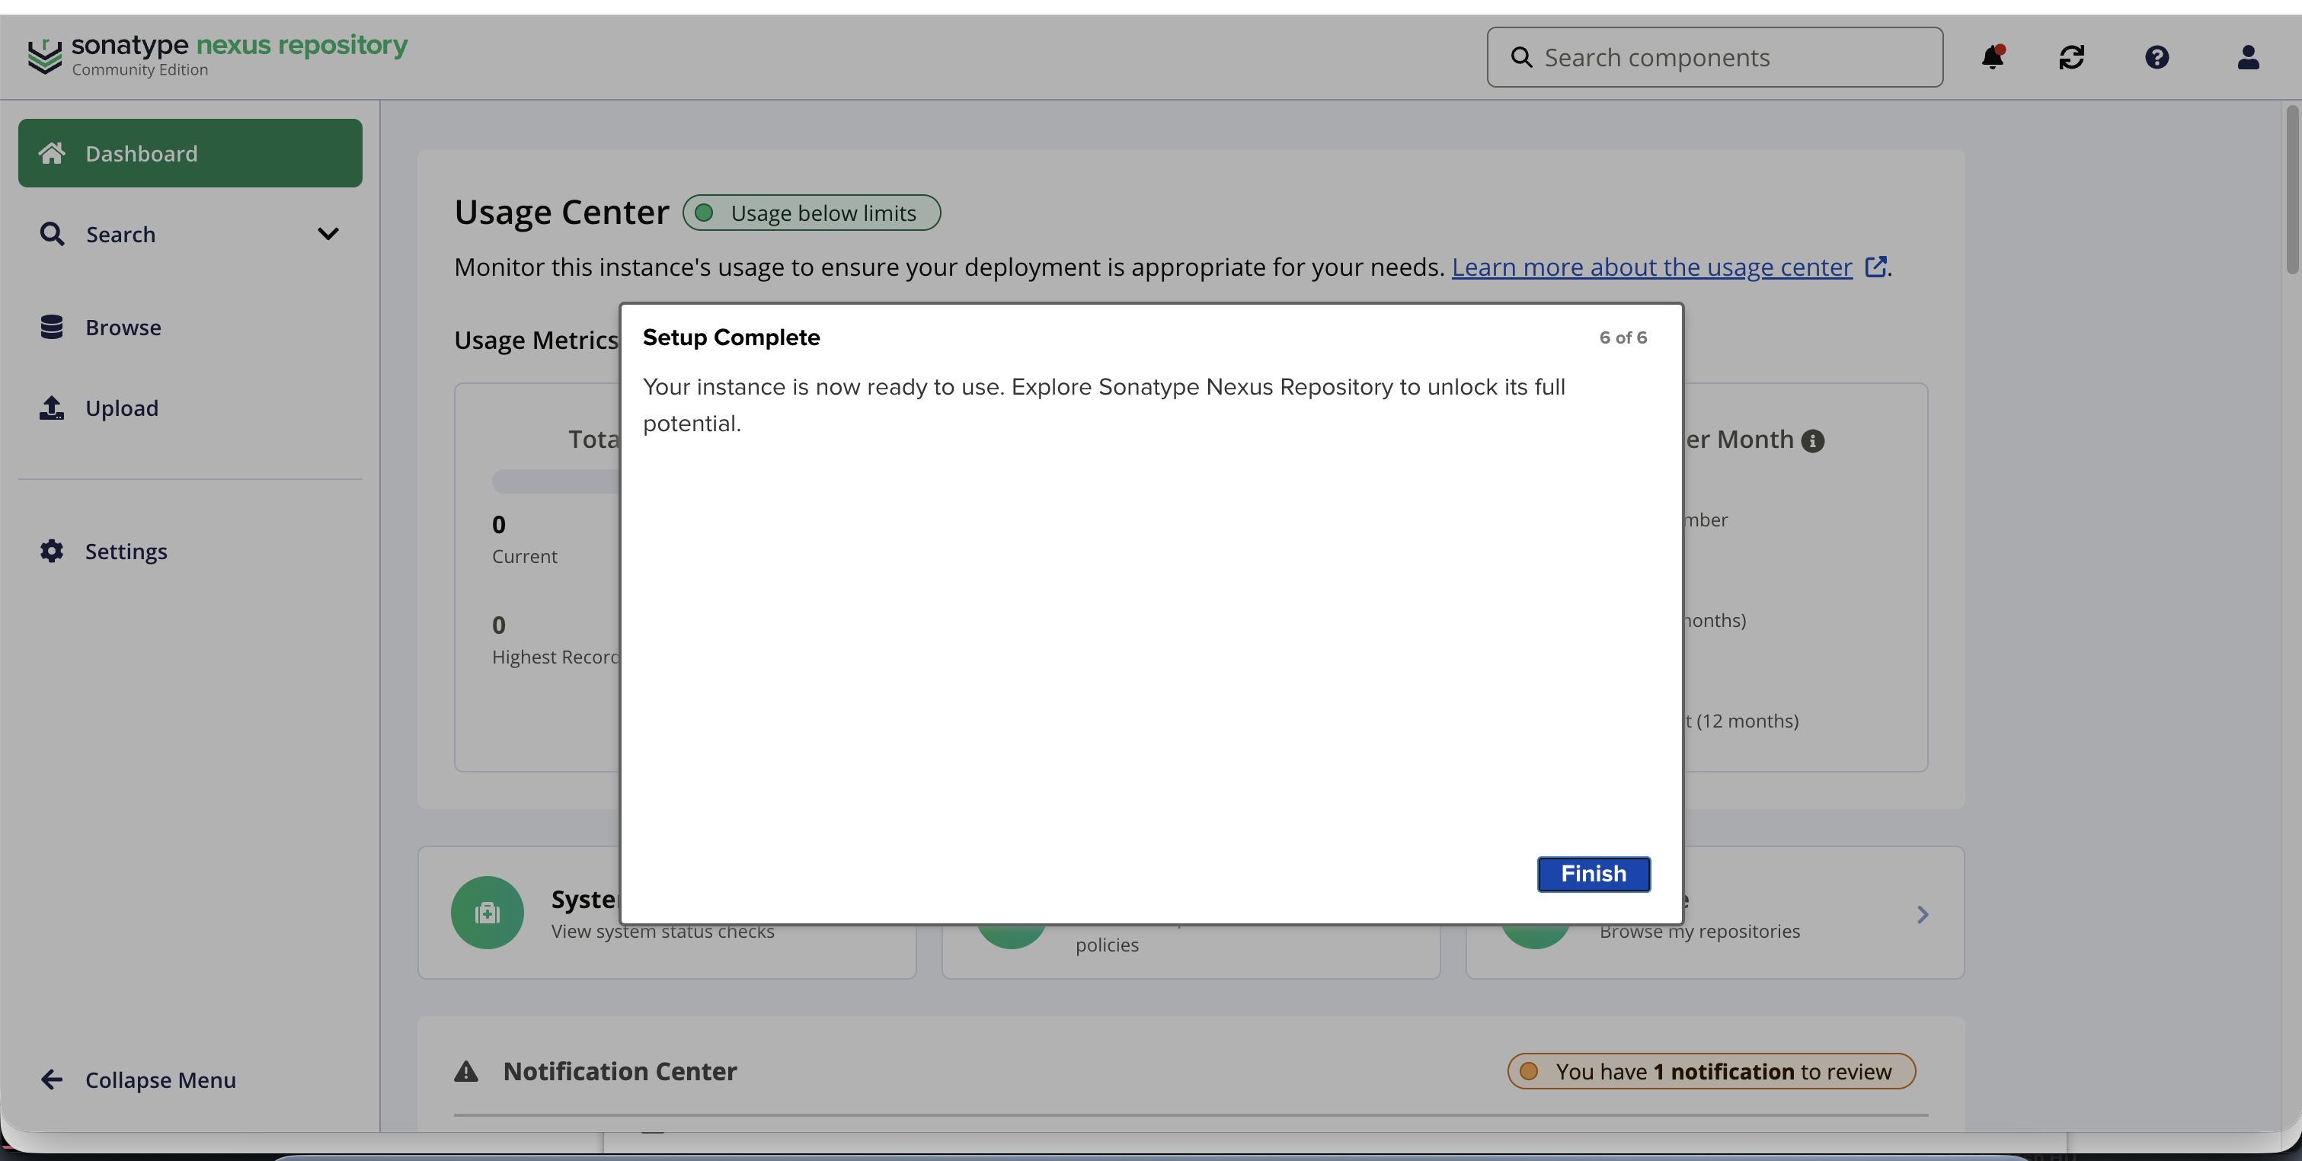Screen dimensions: 2302x1161
Task: Click the Sonatype Nexus Repository logo
Action: 217,56
